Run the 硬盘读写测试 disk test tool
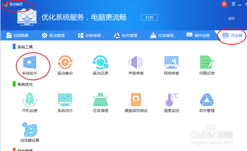 pos(136,103)
